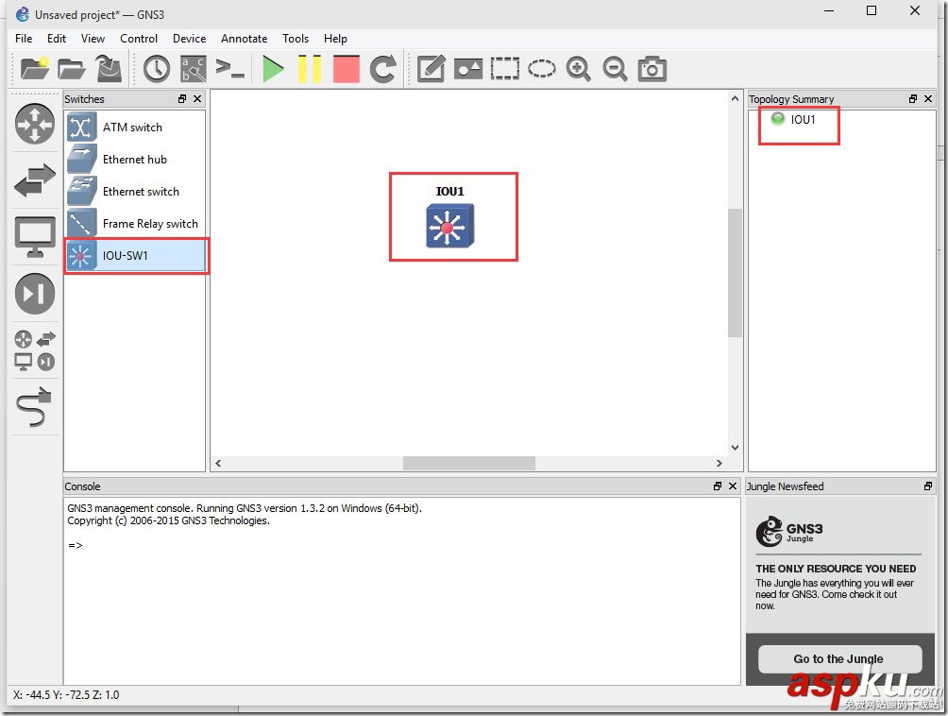Open the Annotate menu

pyautogui.click(x=244, y=39)
